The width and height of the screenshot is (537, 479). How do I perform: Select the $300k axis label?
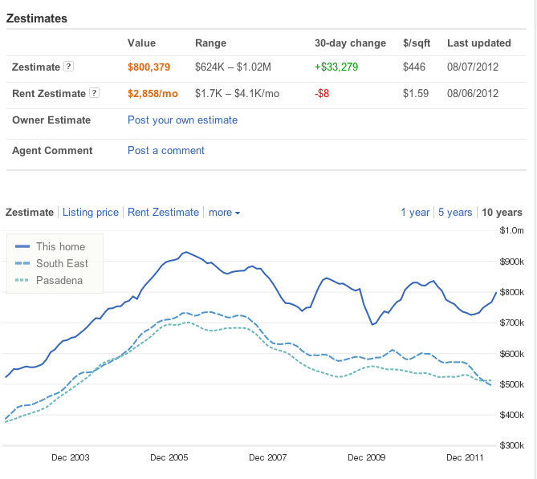511,445
